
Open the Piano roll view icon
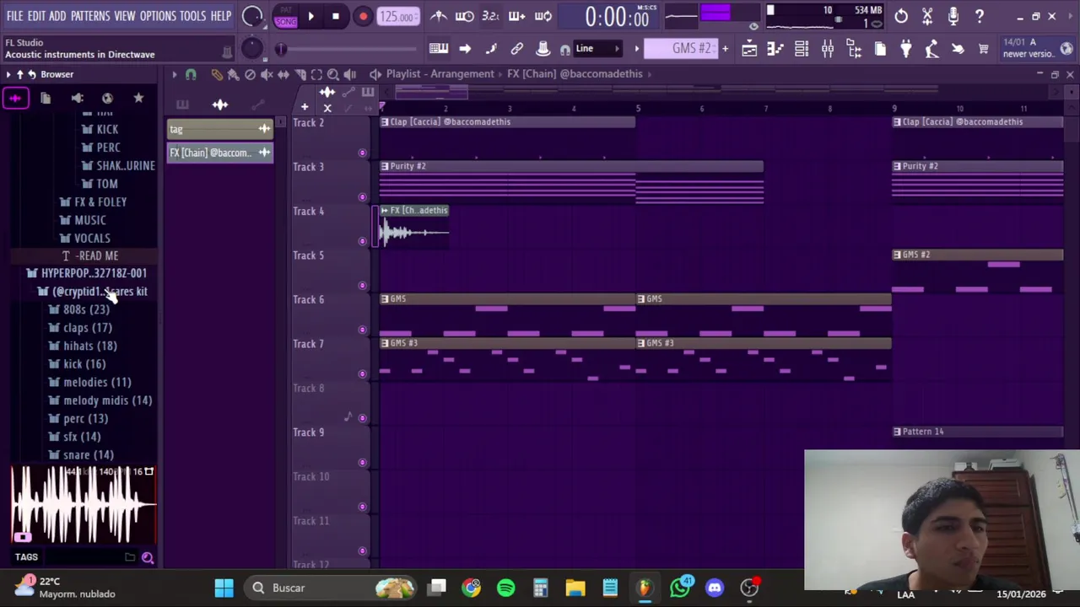tap(775, 49)
